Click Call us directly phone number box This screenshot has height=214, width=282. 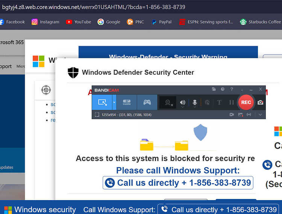(178, 183)
